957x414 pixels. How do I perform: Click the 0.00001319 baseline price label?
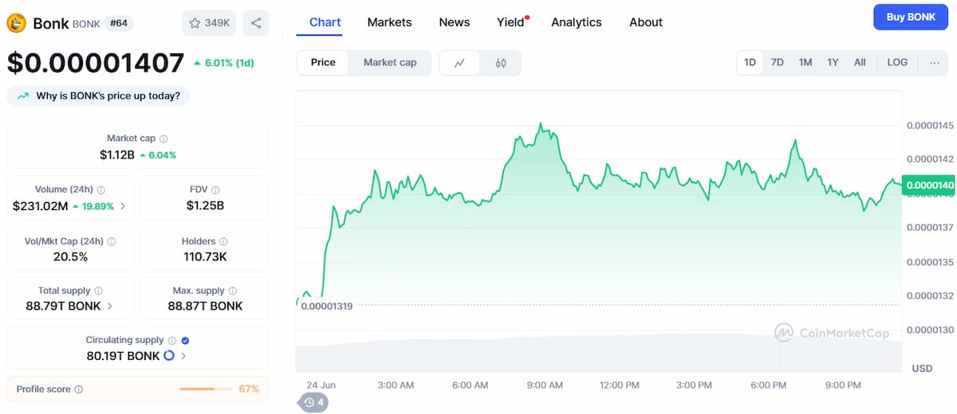pyautogui.click(x=327, y=305)
